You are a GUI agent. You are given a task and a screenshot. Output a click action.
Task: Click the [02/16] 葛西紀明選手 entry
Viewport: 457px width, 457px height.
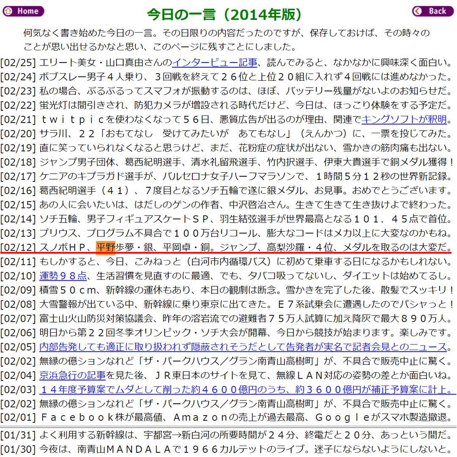pos(226,190)
